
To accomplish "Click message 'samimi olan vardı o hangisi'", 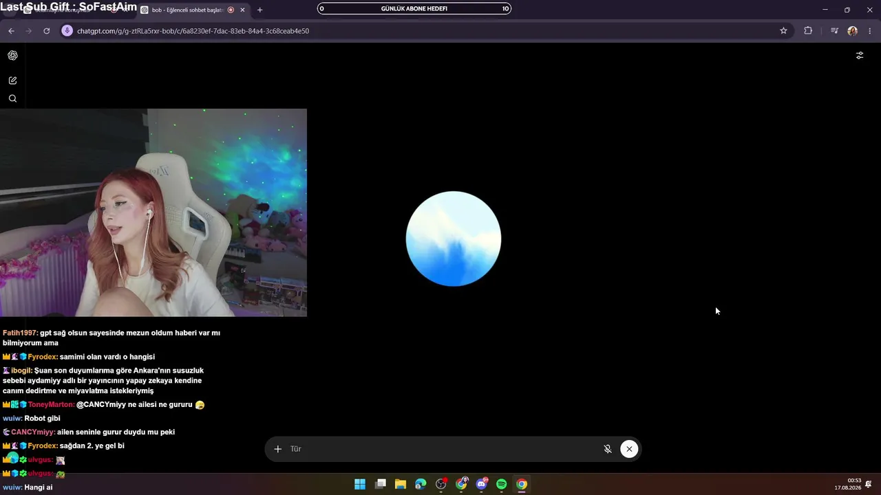I will 107,357.
